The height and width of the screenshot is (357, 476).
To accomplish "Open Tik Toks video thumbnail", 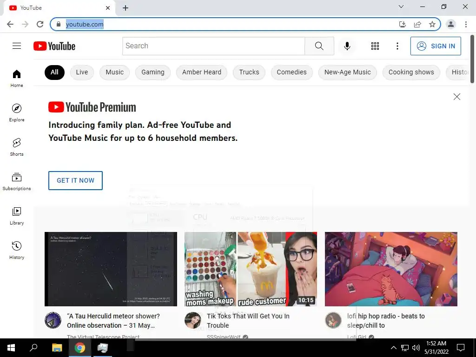I will 251,269.
